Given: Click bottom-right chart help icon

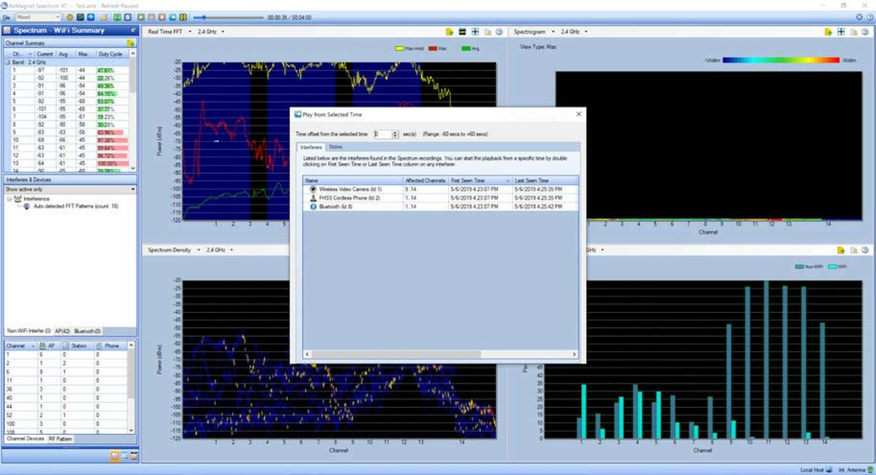Looking at the screenshot, I should [x=865, y=250].
